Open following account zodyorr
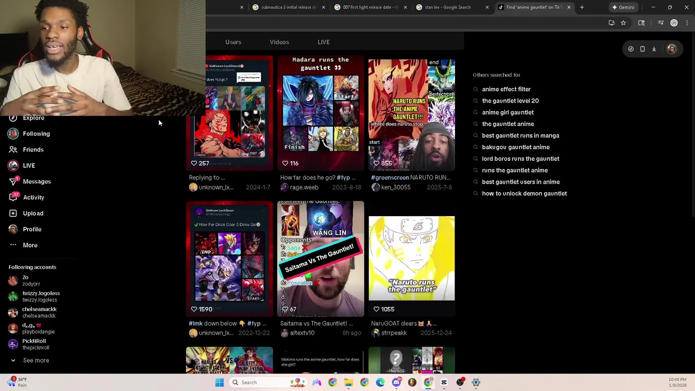 24,281
